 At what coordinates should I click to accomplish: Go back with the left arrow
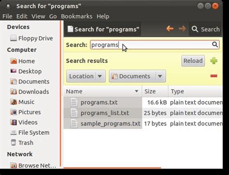(170, 29)
